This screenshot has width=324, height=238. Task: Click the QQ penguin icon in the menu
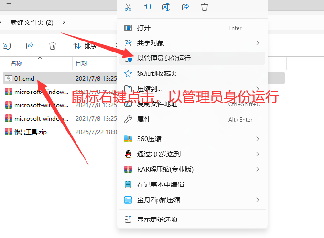click(x=129, y=154)
